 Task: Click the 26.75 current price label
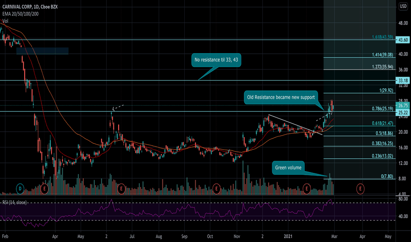(x=403, y=106)
